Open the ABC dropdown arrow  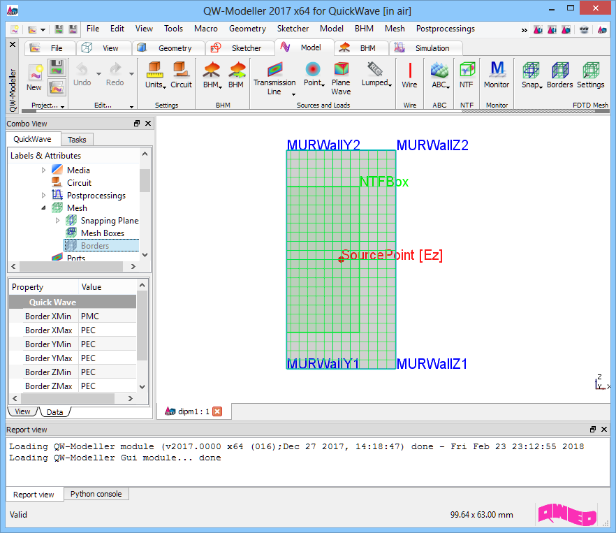[448, 86]
